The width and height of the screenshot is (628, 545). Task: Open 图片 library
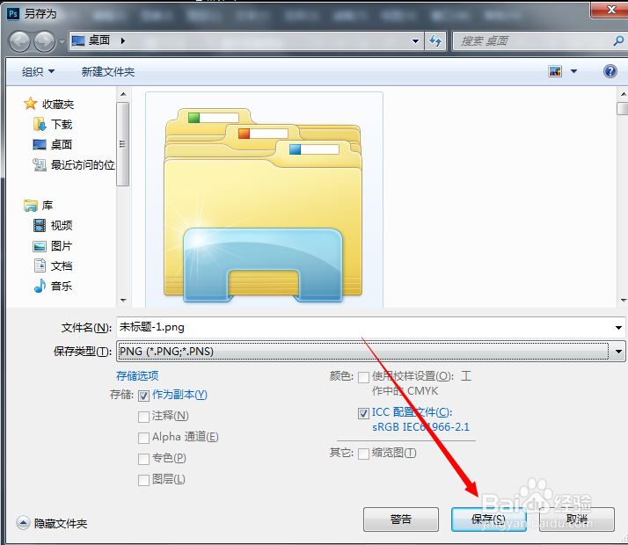pos(62,246)
